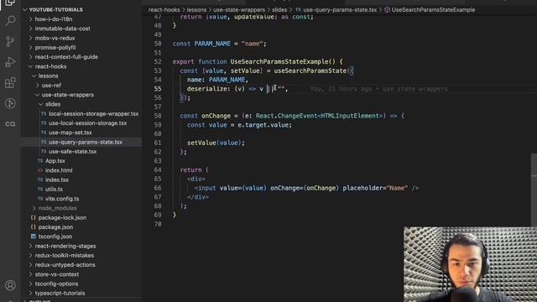Expand the react-context-full-guide folder
This screenshot has width=537, height=302.
pyautogui.click(x=66, y=57)
